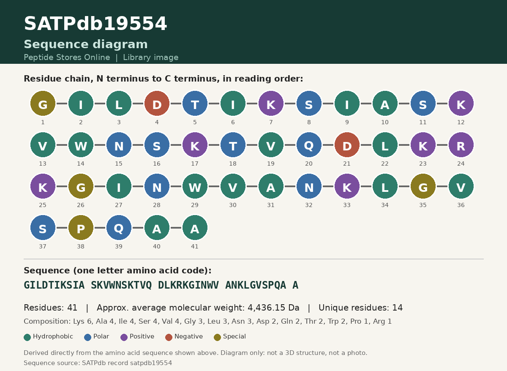Select residue 12 circle labeled K
This screenshot has height=371, width=507.
[x=461, y=104]
